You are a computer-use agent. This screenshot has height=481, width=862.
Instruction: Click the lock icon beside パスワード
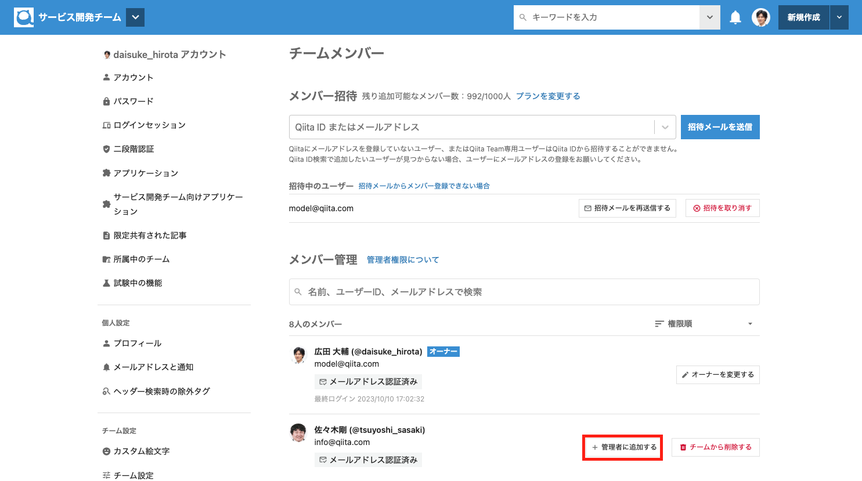point(106,102)
